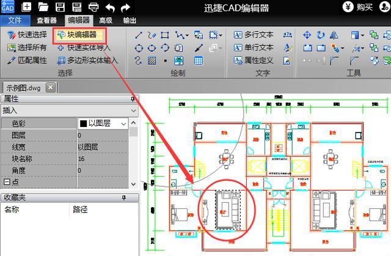The image size is (391, 256).
Task: Select the 示例图.dwg document tab
Action: (23, 88)
